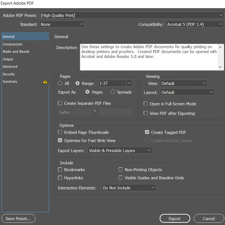Open the View dropdown in Viewing

coord(184,83)
